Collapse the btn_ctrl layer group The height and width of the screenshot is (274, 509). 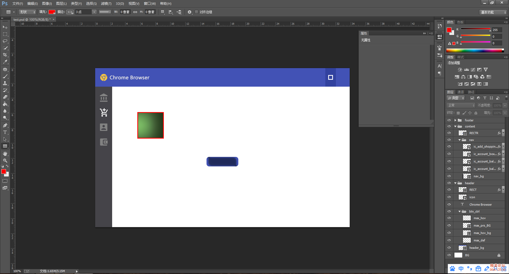pyautogui.click(x=459, y=211)
